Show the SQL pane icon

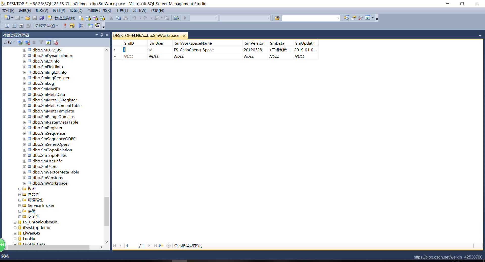click(21, 25)
